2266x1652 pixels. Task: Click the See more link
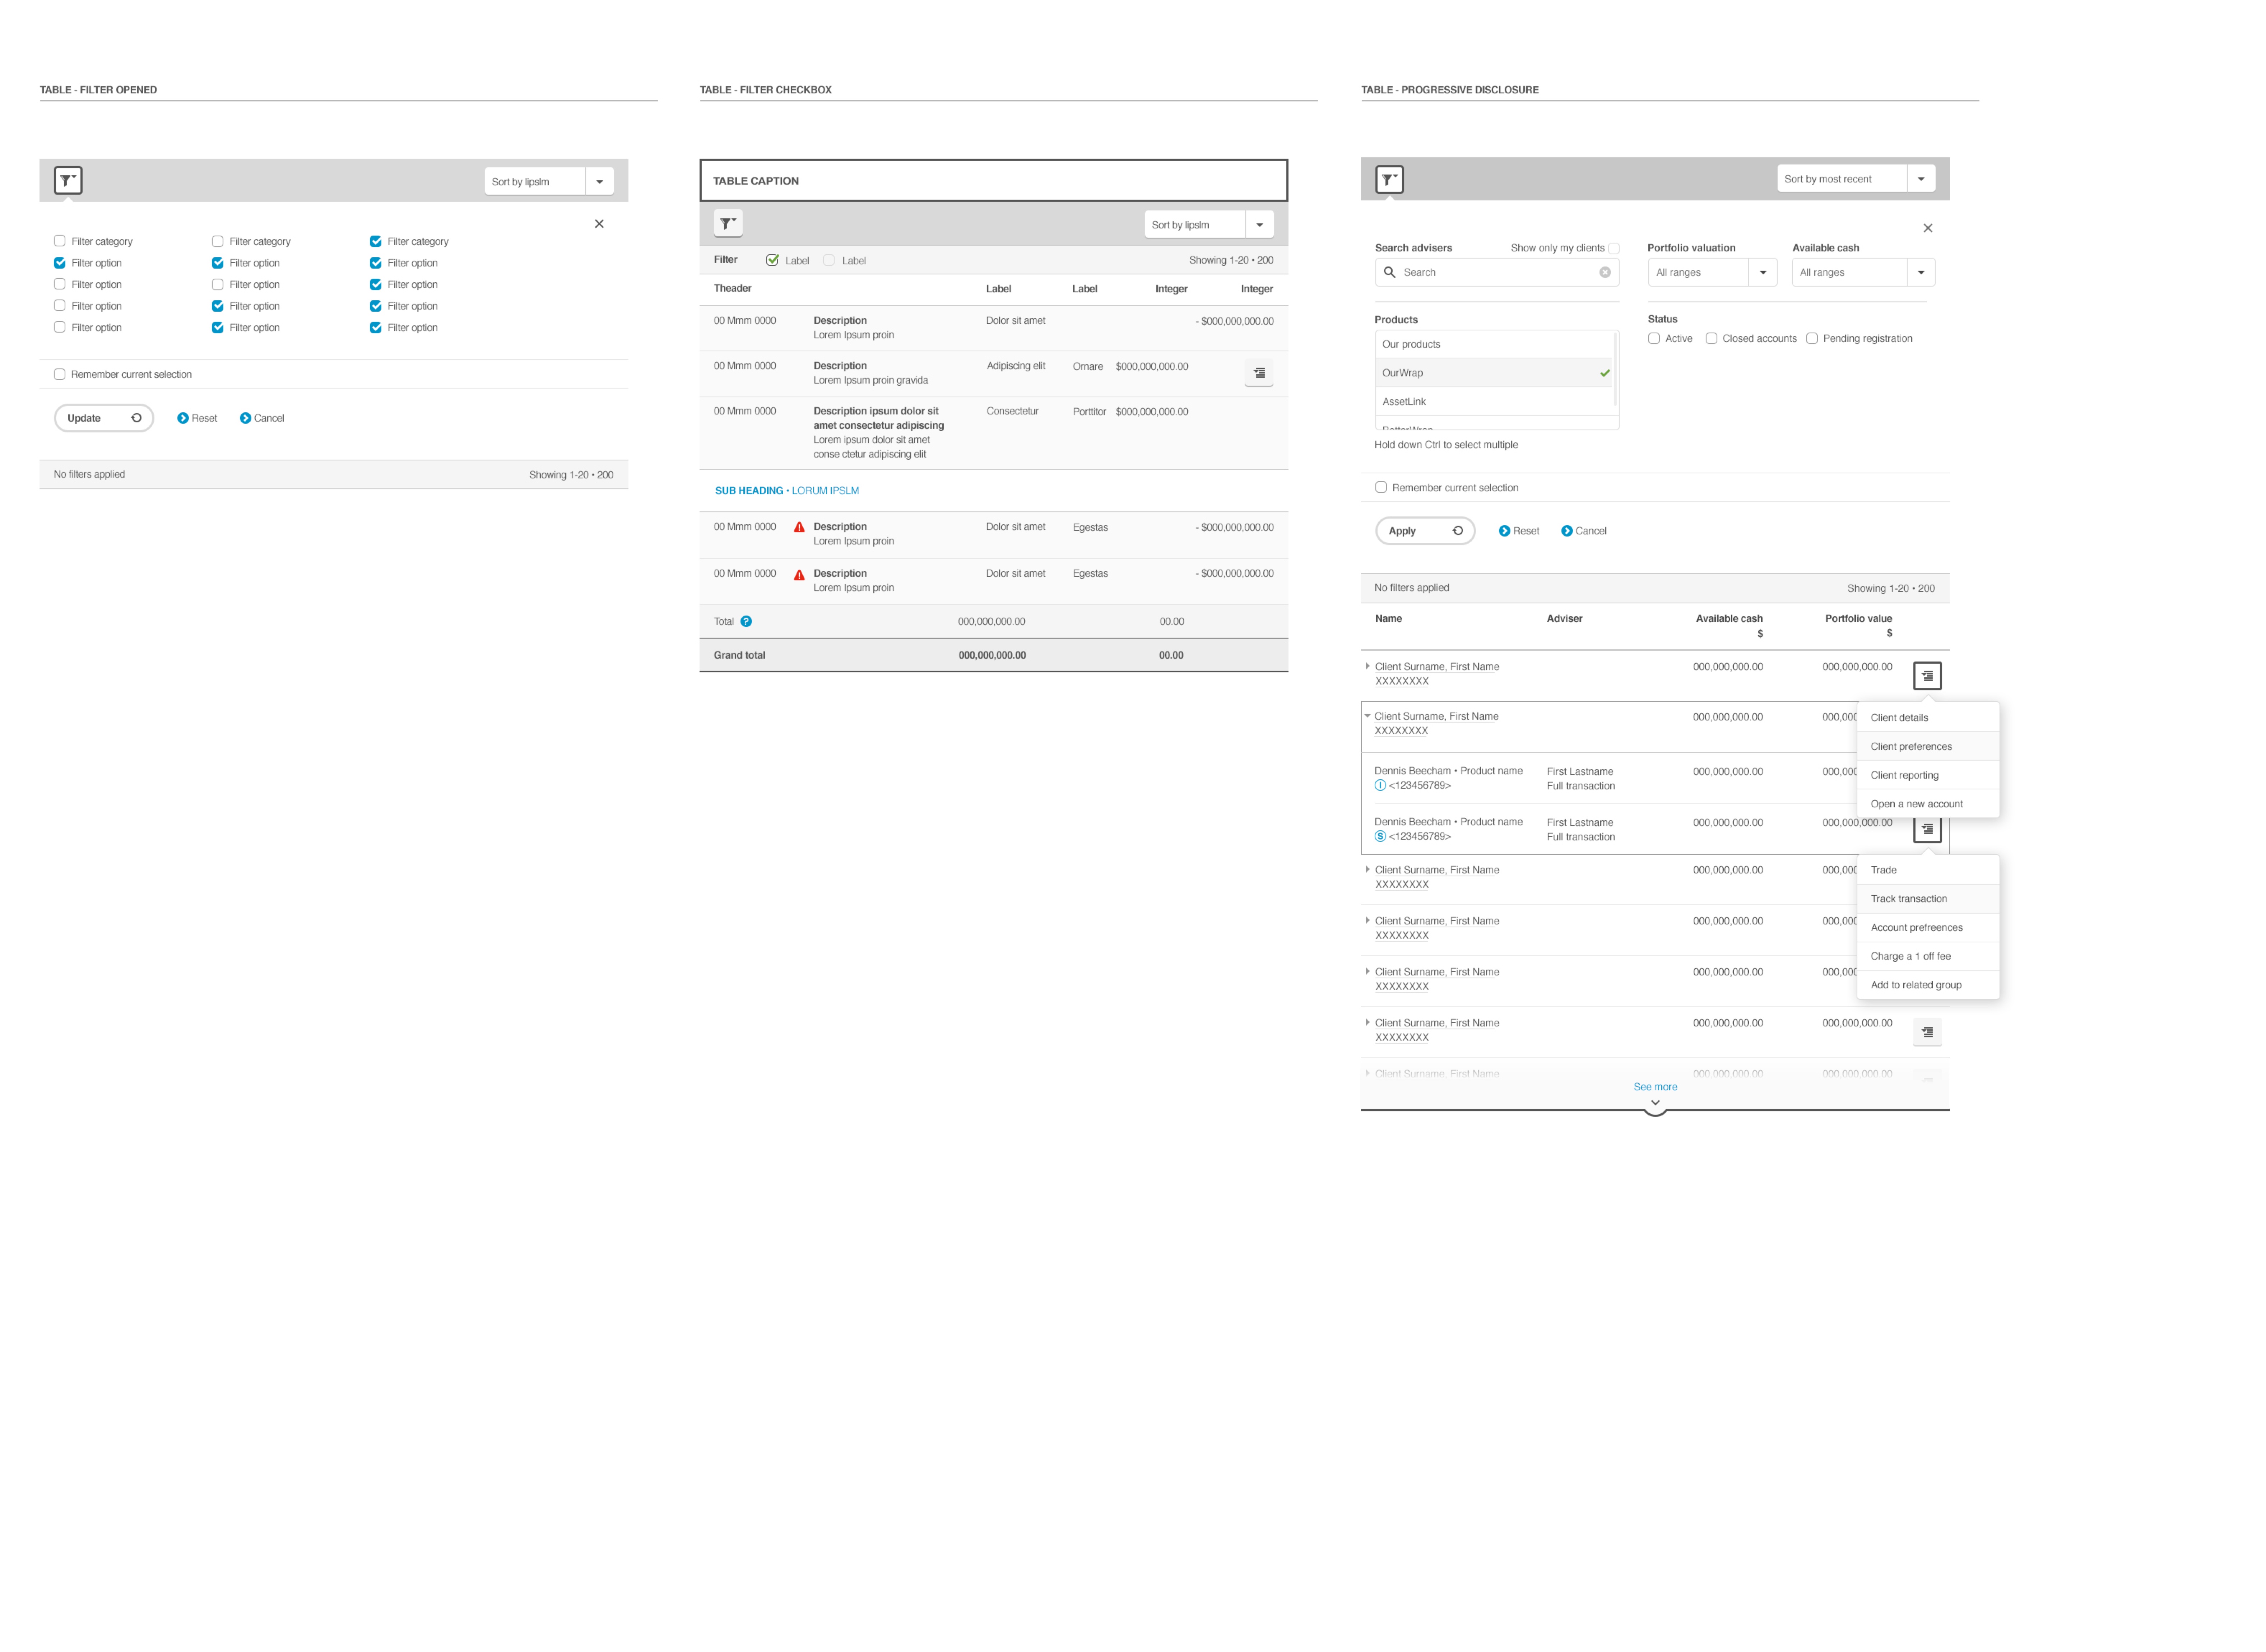[x=1655, y=1087]
